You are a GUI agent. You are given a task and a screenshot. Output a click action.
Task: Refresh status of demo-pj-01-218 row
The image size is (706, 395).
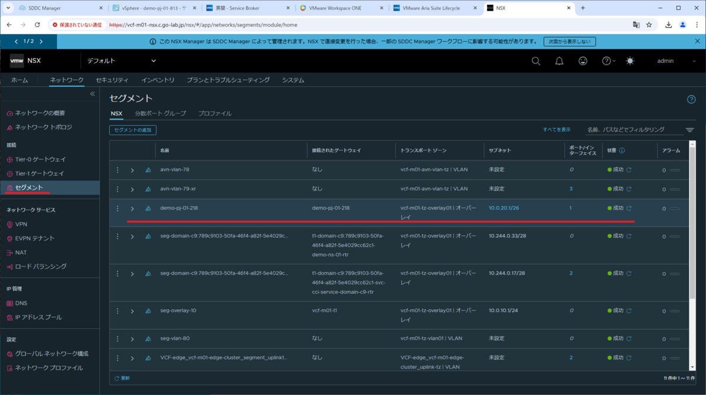[629, 208]
